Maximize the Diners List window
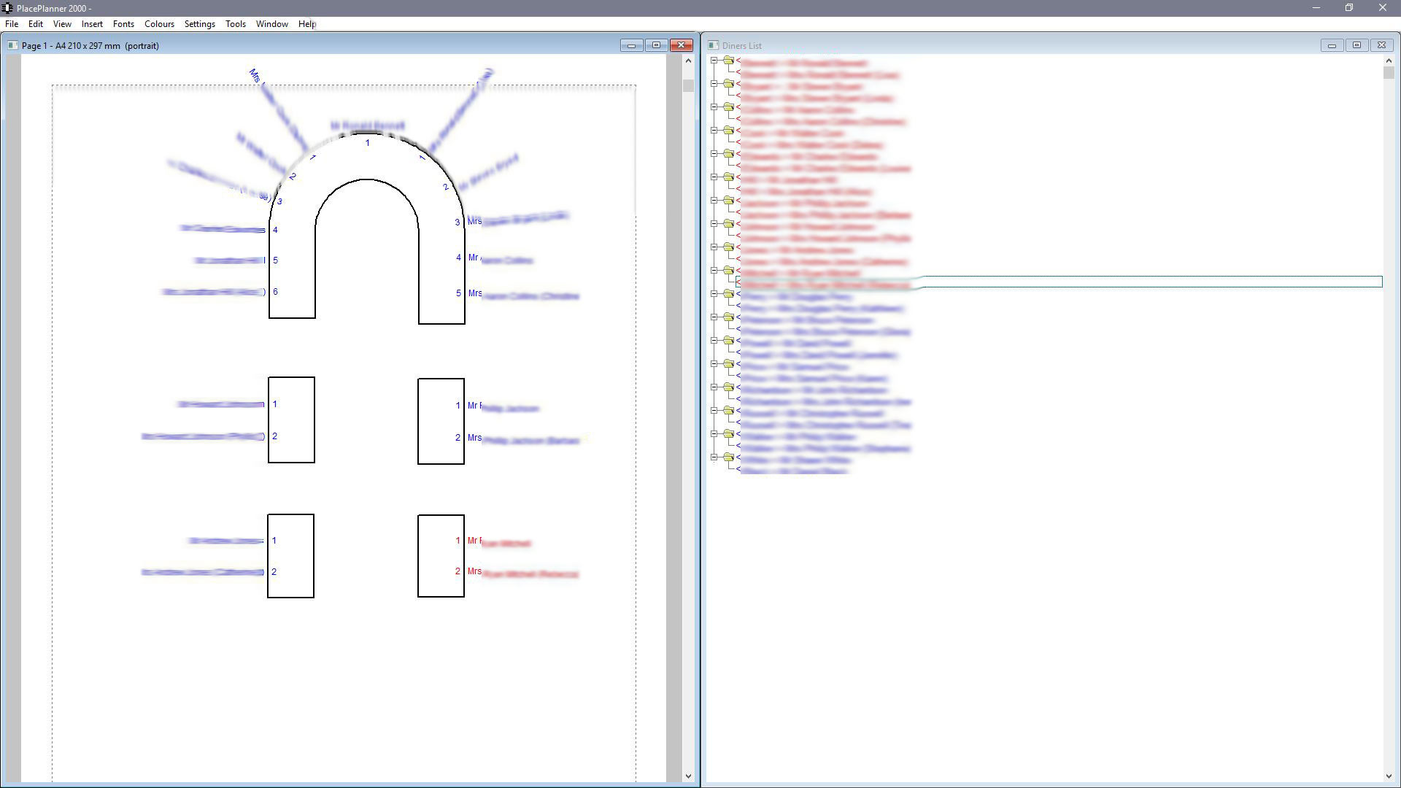 [x=1356, y=45]
